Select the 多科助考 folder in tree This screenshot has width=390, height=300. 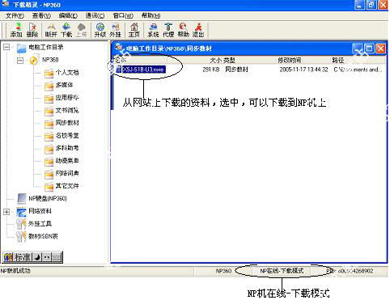click(x=67, y=148)
